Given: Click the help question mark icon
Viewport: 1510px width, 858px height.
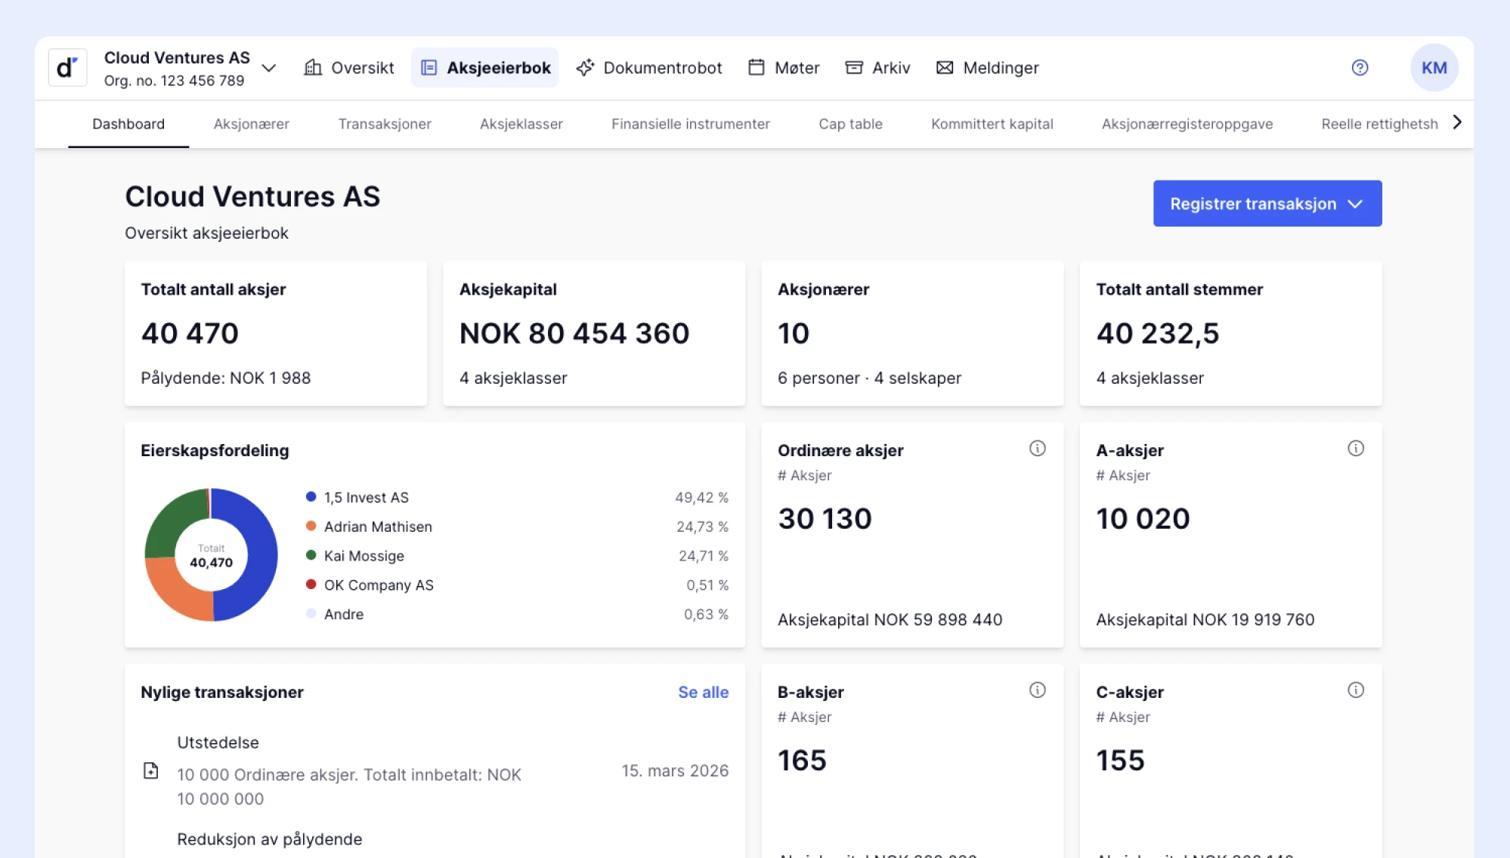Looking at the screenshot, I should [1360, 68].
